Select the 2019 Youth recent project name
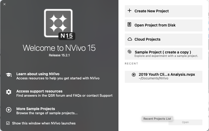Screen dimensions: 209x131 point(167,74)
